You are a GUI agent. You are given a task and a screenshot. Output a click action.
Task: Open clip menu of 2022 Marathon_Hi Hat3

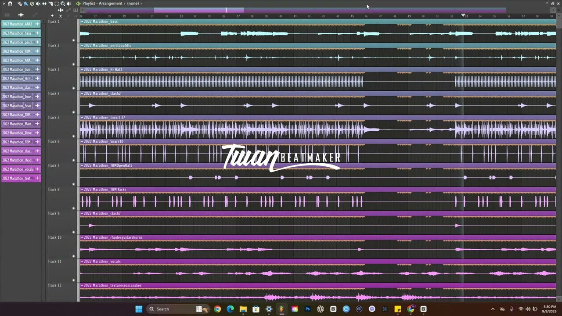(82, 69)
